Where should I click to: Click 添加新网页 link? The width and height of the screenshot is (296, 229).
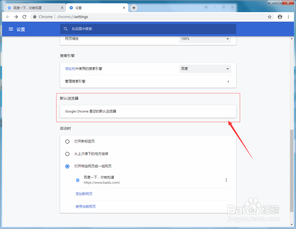84,194
